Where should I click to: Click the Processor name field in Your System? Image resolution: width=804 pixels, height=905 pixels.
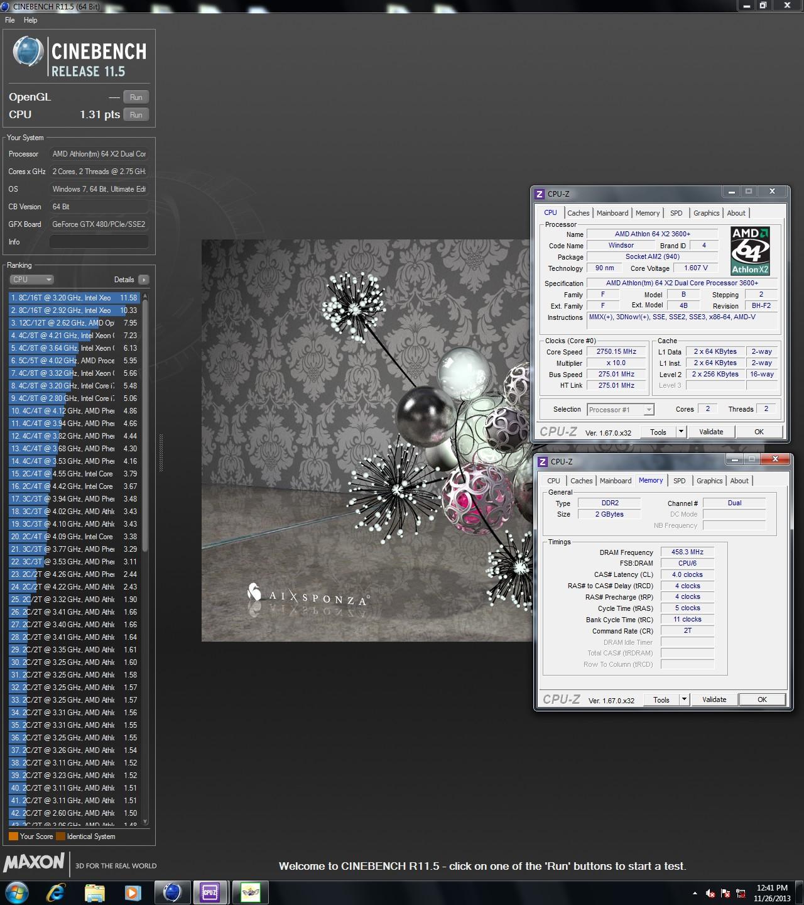pyautogui.click(x=99, y=154)
